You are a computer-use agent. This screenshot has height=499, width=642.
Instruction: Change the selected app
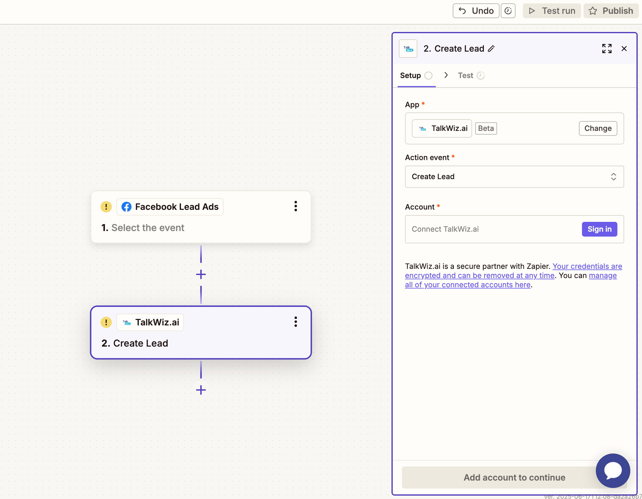click(598, 128)
